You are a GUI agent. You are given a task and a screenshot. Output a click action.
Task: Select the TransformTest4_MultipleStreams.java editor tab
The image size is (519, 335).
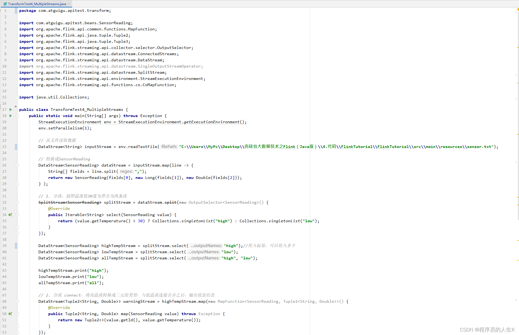37,4
